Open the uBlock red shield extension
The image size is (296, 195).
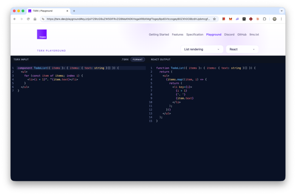251,19
